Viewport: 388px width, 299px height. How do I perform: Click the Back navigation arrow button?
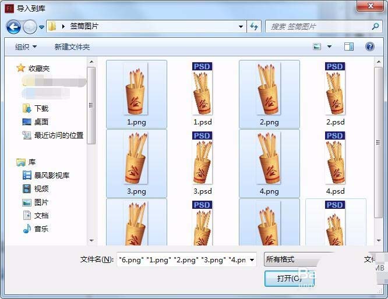click(13, 27)
